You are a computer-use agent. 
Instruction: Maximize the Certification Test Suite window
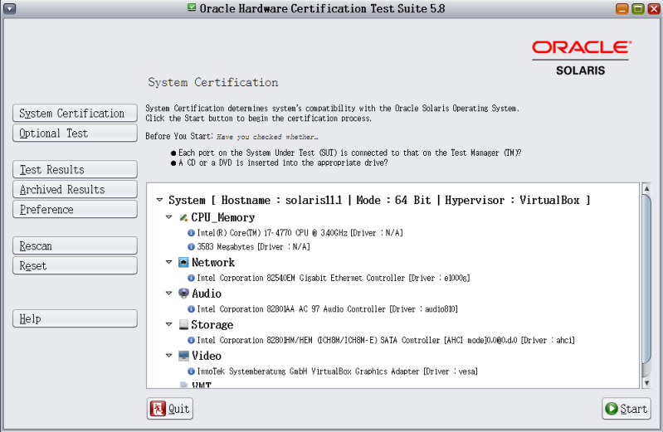tap(637, 8)
